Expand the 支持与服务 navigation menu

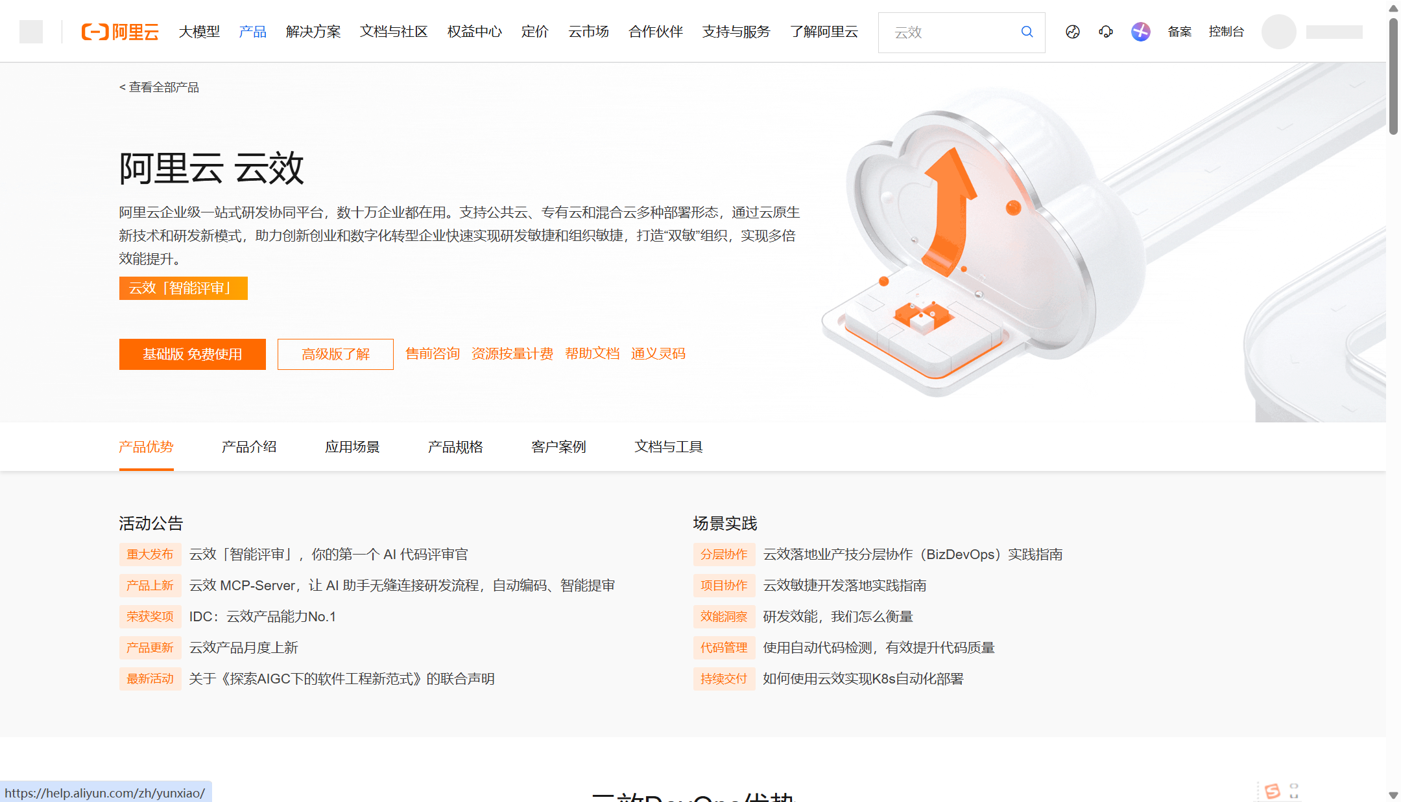(736, 32)
